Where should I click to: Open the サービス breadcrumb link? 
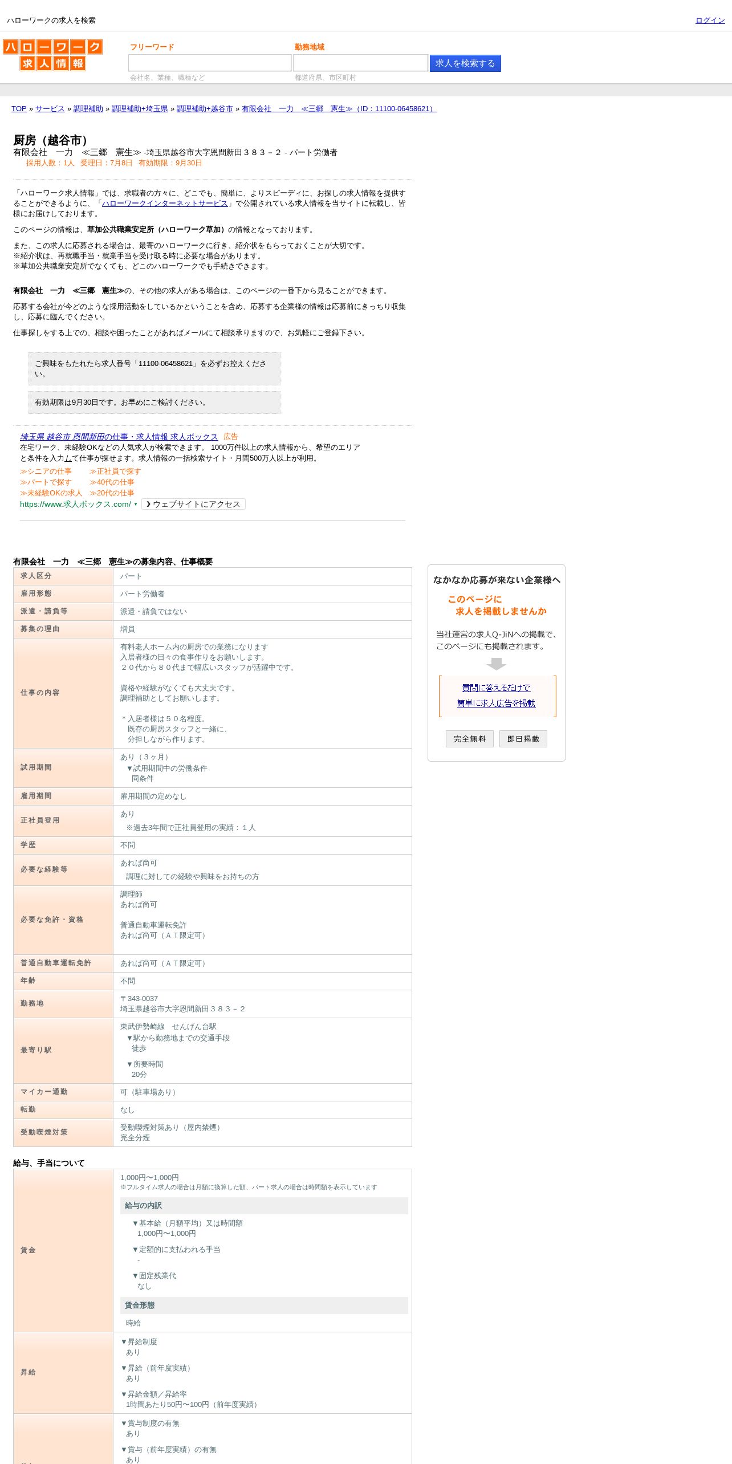click(50, 108)
